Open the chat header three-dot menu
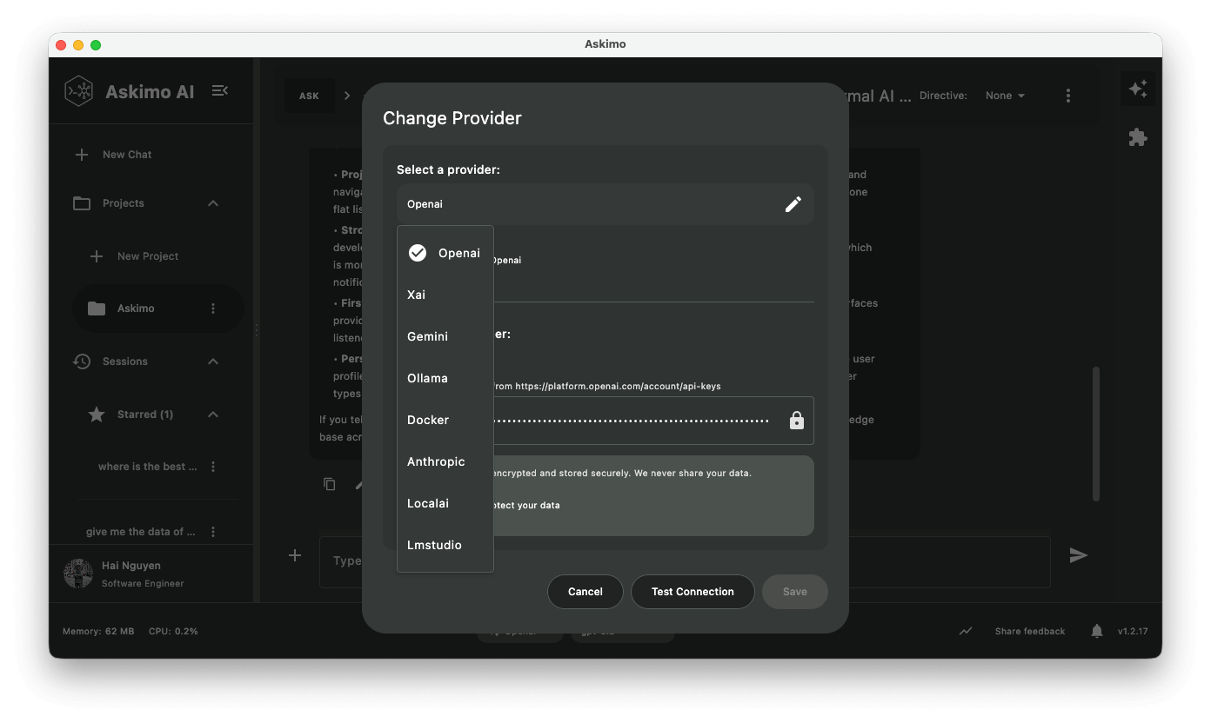The image size is (1211, 723). click(x=1068, y=96)
